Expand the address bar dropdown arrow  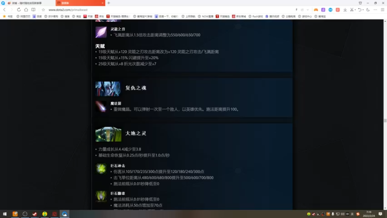click(x=308, y=10)
